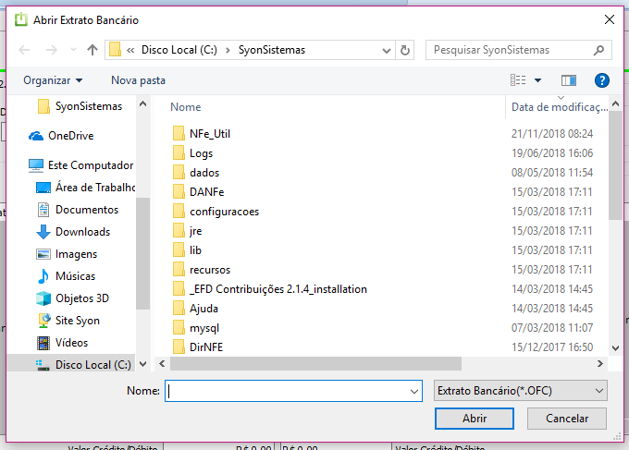Select Downloads in the sidebar

pos(82,232)
